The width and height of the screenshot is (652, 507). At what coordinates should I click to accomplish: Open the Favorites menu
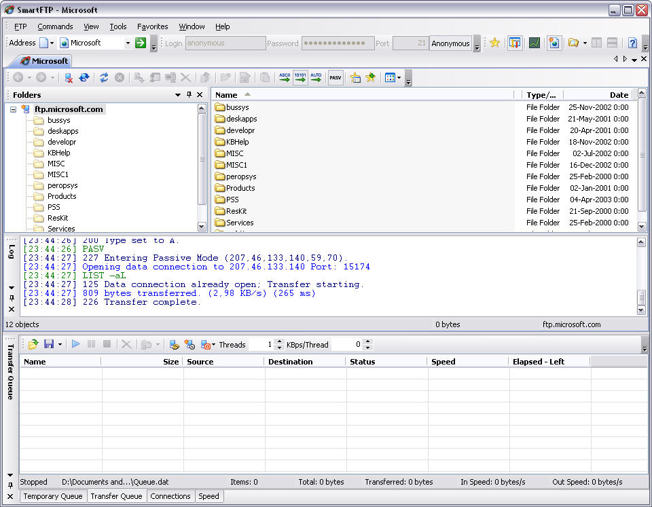click(x=153, y=26)
